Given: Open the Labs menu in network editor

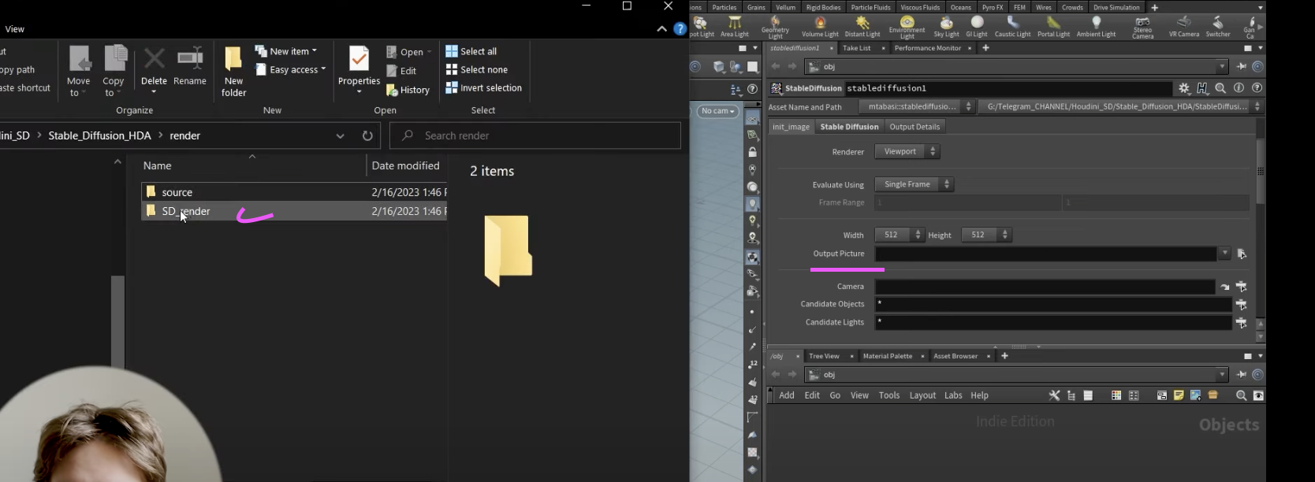Looking at the screenshot, I should coord(953,395).
